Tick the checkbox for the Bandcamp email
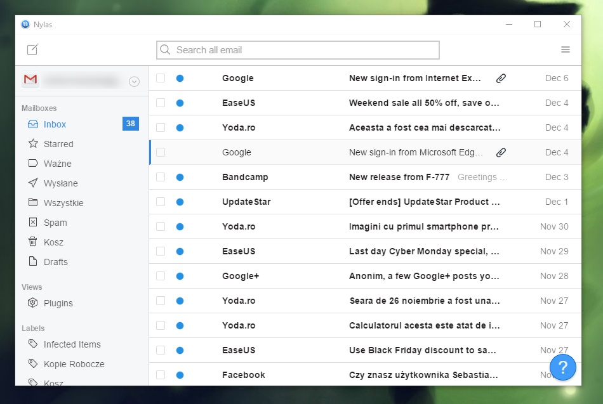The image size is (603, 404). click(x=161, y=177)
